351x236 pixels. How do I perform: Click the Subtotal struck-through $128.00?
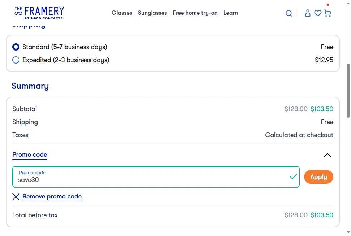296,109
